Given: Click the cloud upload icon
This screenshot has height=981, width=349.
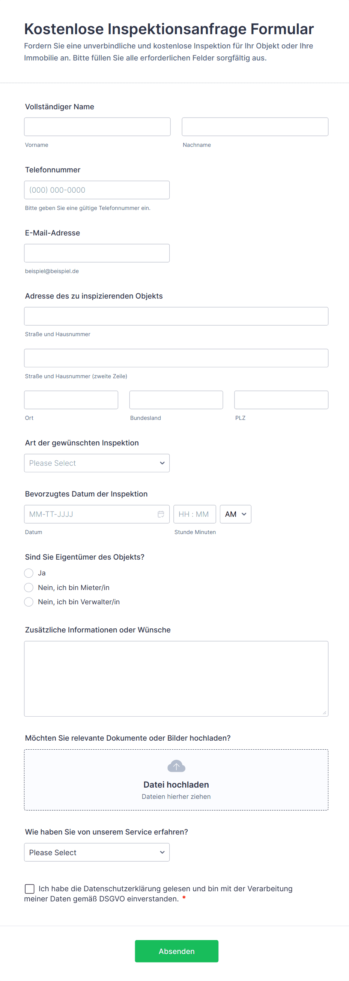Looking at the screenshot, I should click(176, 766).
